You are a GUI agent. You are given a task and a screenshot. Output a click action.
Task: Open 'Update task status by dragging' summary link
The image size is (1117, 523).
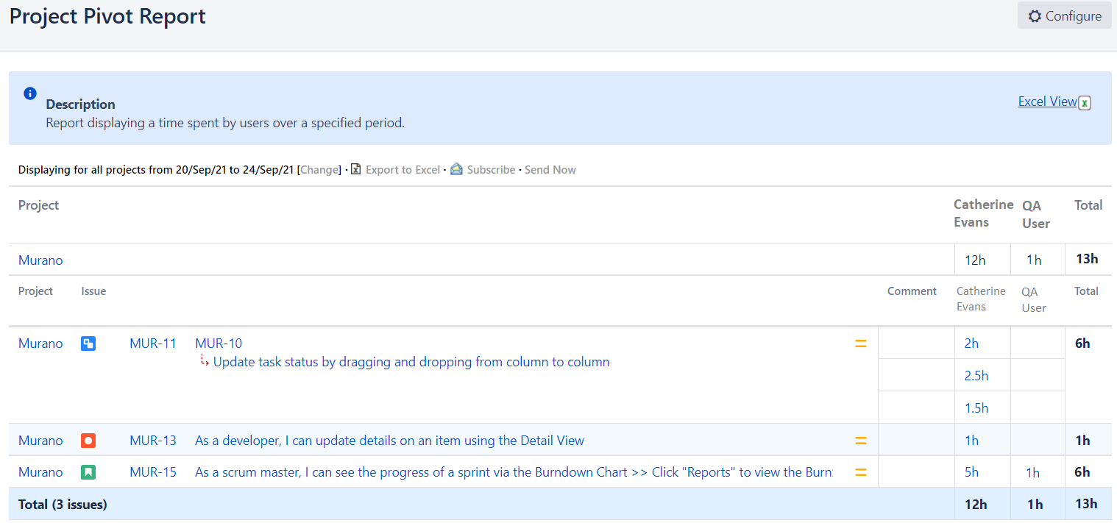411,362
